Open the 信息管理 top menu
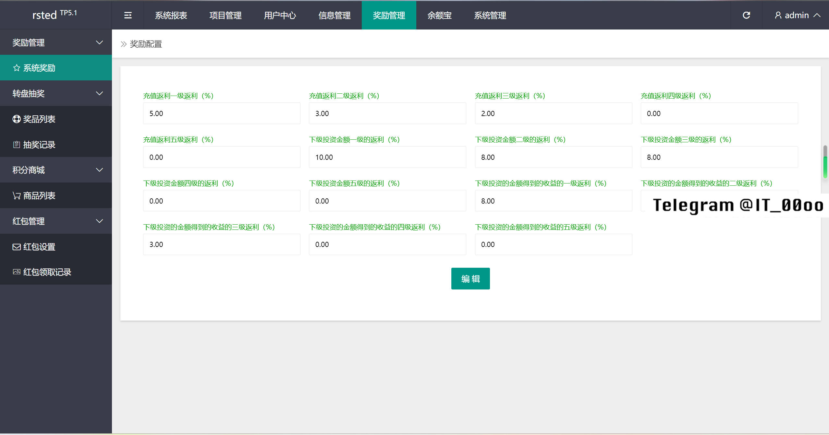The height and width of the screenshot is (435, 829). click(x=335, y=15)
